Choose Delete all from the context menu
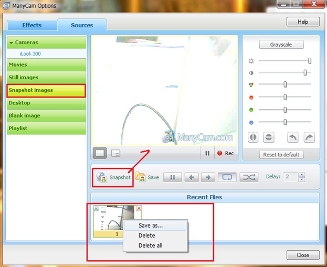Screen dimensions: 327x267 click(x=155, y=245)
